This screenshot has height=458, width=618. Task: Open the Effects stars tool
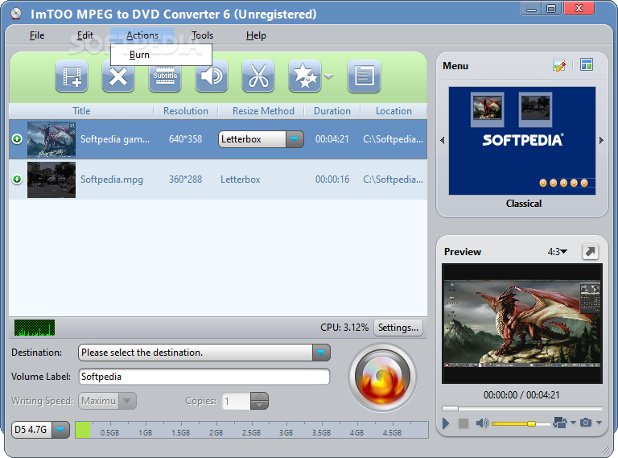[305, 76]
